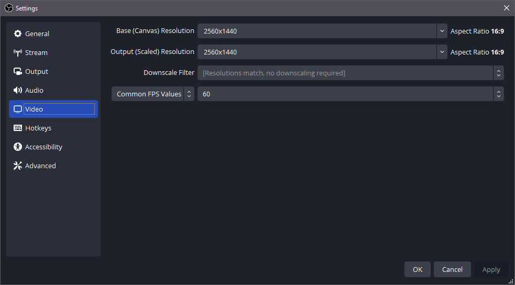The image size is (515, 285).
Task: Click the Apply button
Action: click(x=491, y=269)
